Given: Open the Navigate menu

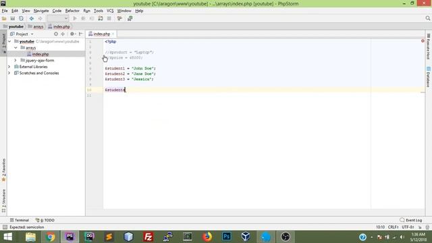Looking at the screenshot, I should [41, 11].
